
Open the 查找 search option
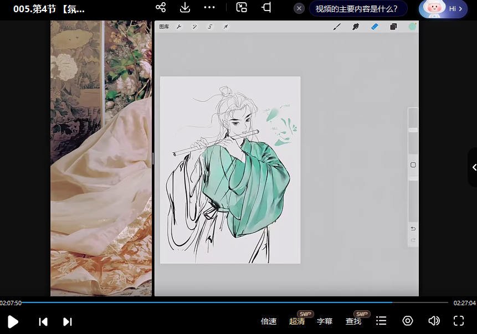pyautogui.click(x=353, y=321)
